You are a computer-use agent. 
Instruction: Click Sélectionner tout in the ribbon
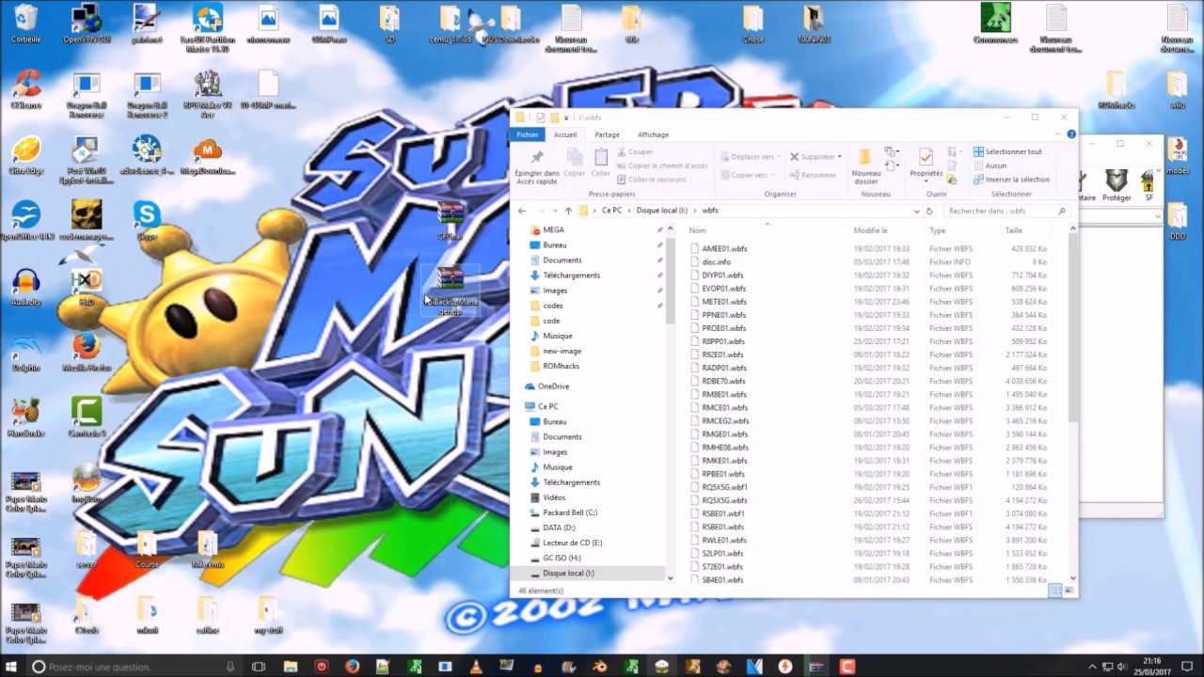(x=1008, y=151)
